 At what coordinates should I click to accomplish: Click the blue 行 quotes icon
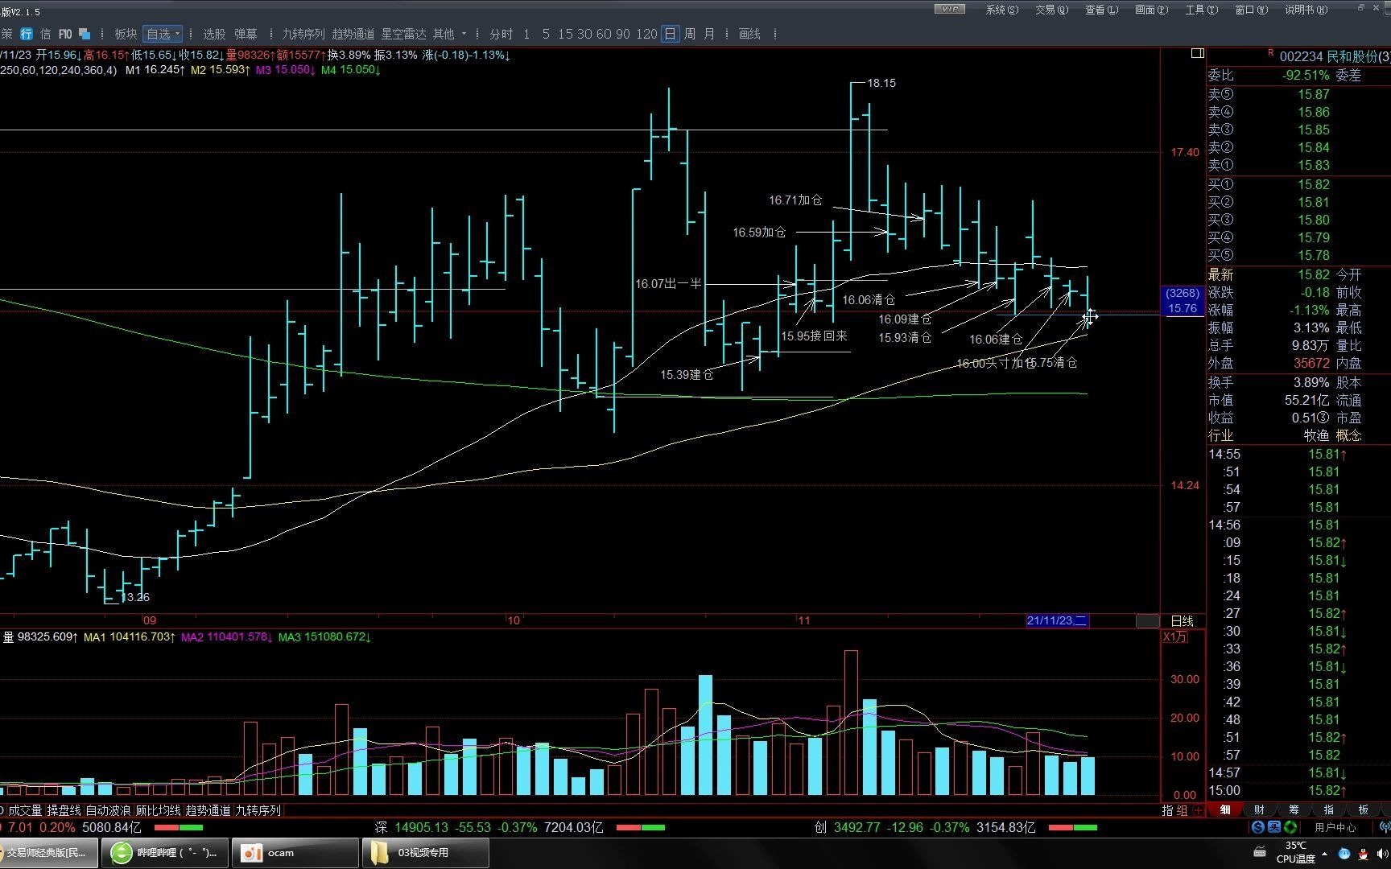coord(27,34)
